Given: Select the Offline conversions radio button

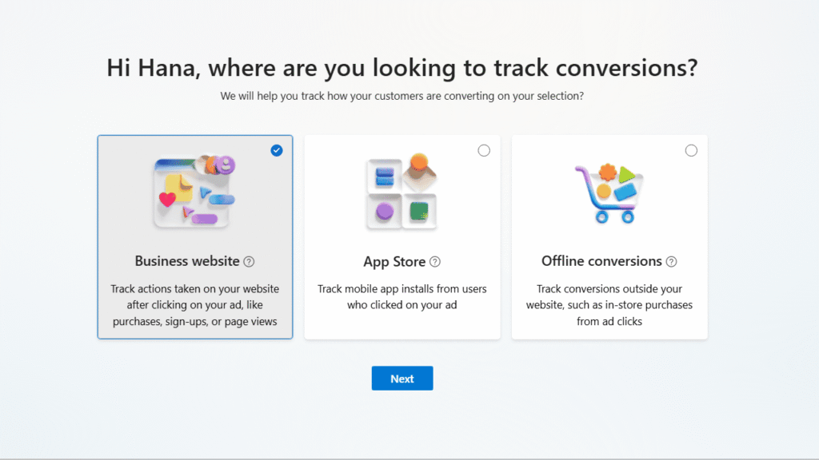Looking at the screenshot, I should point(690,150).
